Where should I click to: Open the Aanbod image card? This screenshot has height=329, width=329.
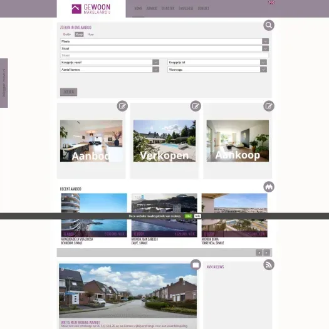coord(91,141)
